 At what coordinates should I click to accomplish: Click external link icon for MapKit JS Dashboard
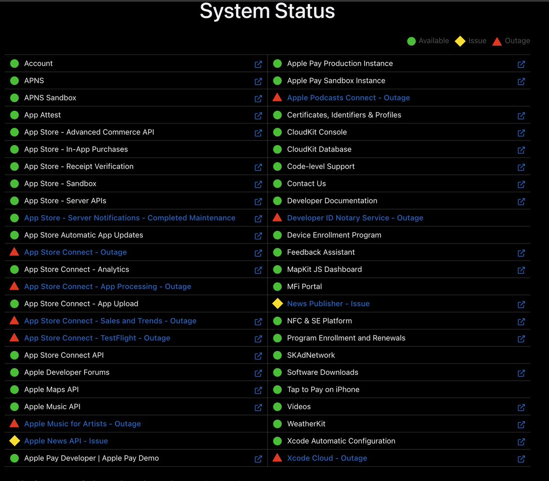click(x=521, y=270)
